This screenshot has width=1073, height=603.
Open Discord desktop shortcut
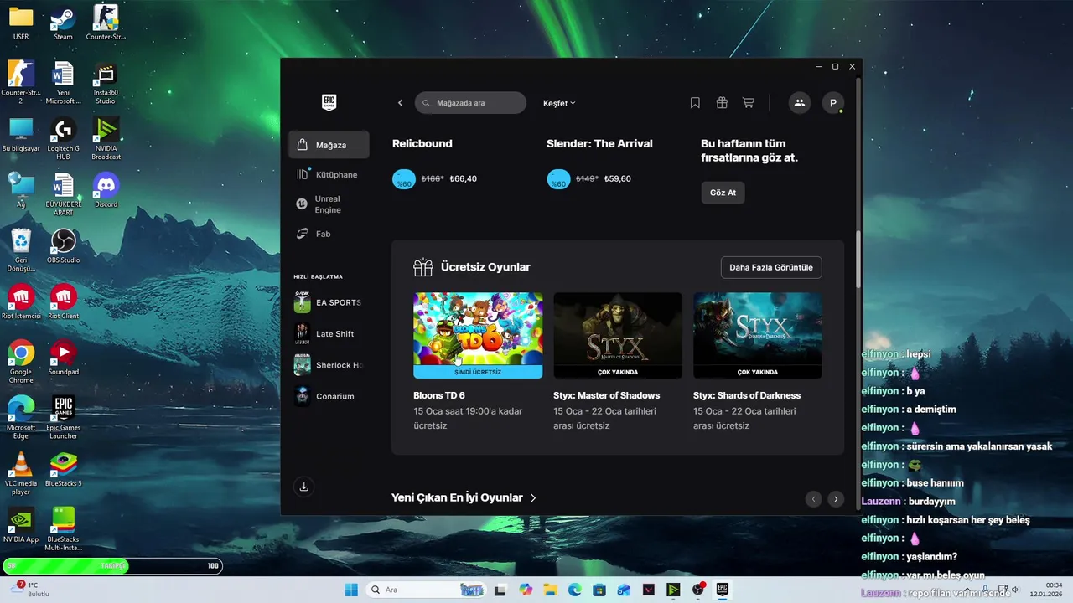pyautogui.click(x=106, y=190)
